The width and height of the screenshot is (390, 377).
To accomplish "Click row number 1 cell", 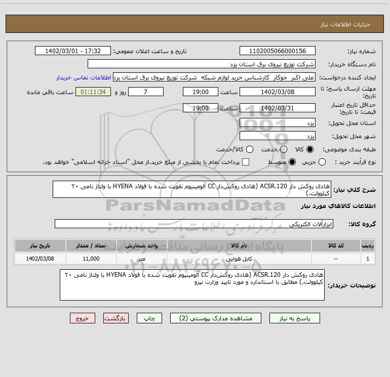I will [368, 259].
